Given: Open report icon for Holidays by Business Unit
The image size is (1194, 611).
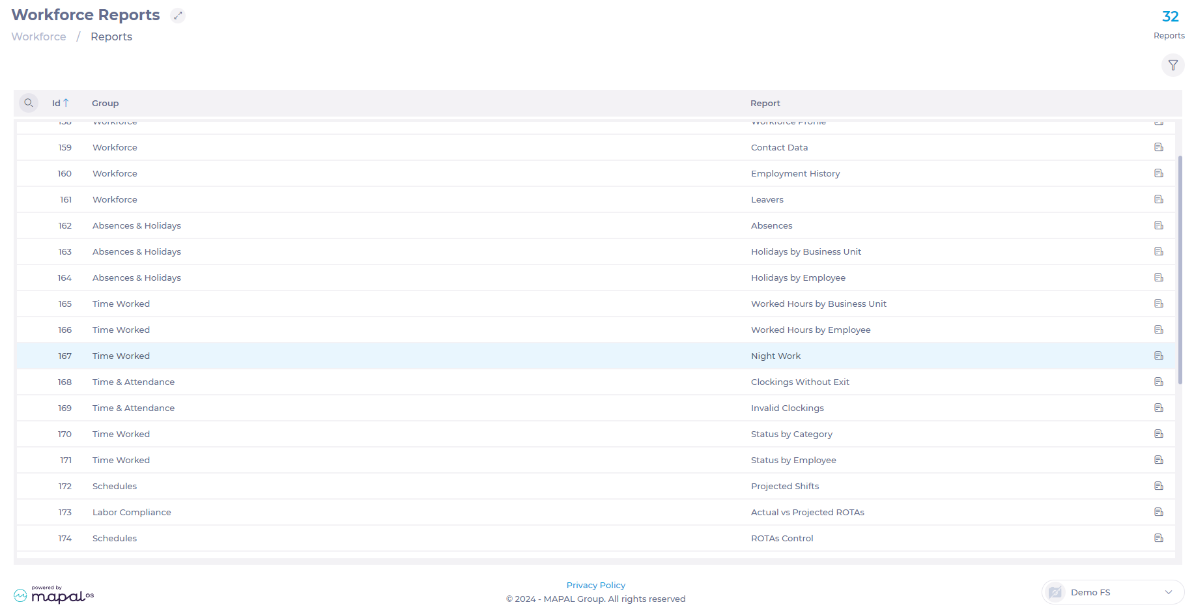Looking at the screenshot, I should (1158, 251).
